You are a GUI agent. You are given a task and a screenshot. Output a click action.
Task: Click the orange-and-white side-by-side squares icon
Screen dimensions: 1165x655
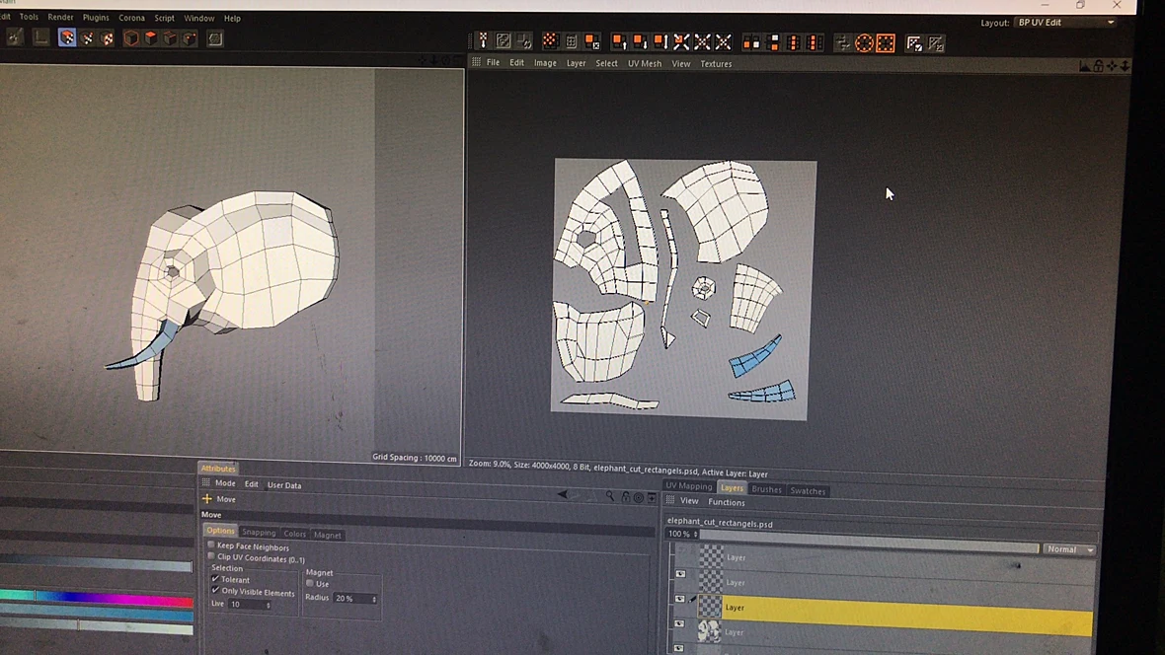click(x=751, y=43)
